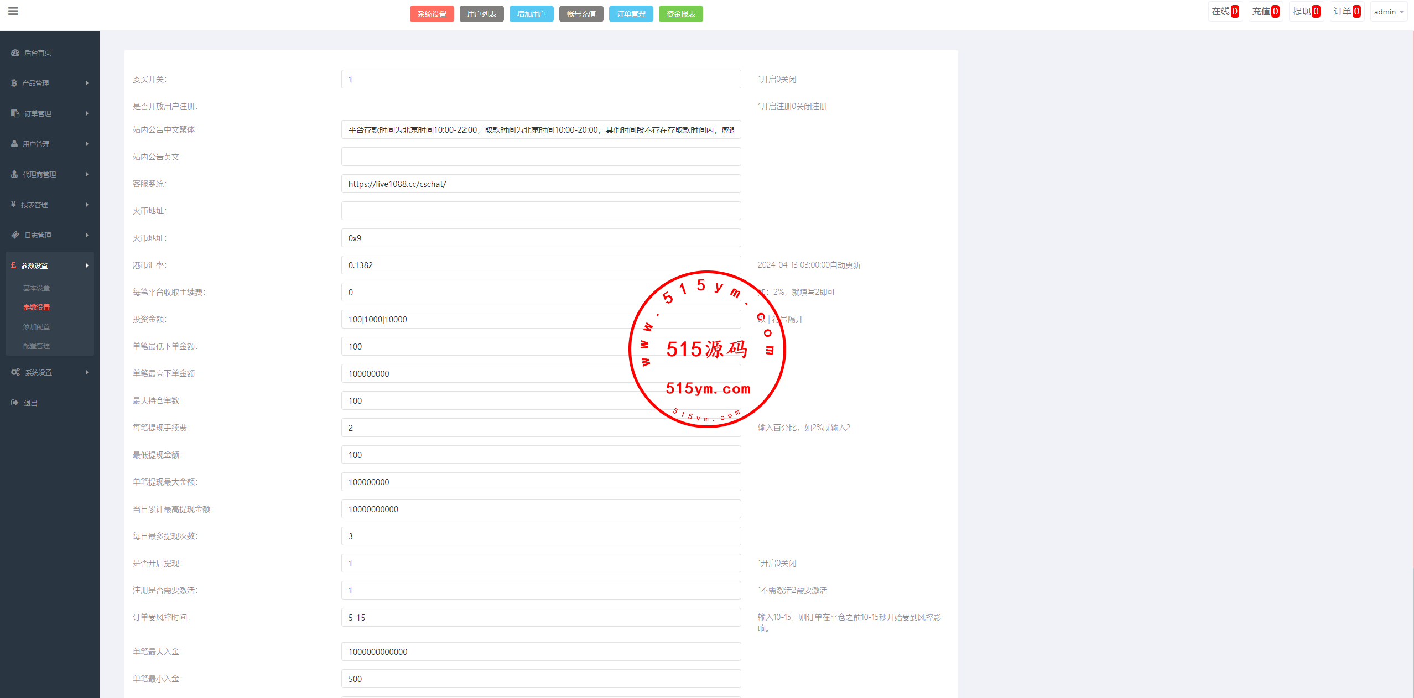Click the sign-out icon for 退出

pyautogui.click(x=14, y=403)
